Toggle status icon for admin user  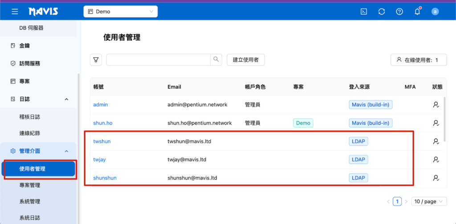pos(436,105)
